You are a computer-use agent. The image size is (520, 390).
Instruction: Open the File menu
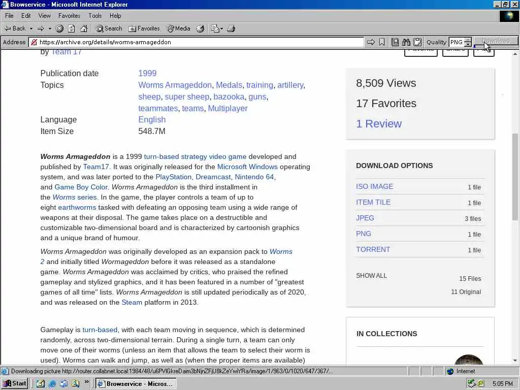coord(9,16)
